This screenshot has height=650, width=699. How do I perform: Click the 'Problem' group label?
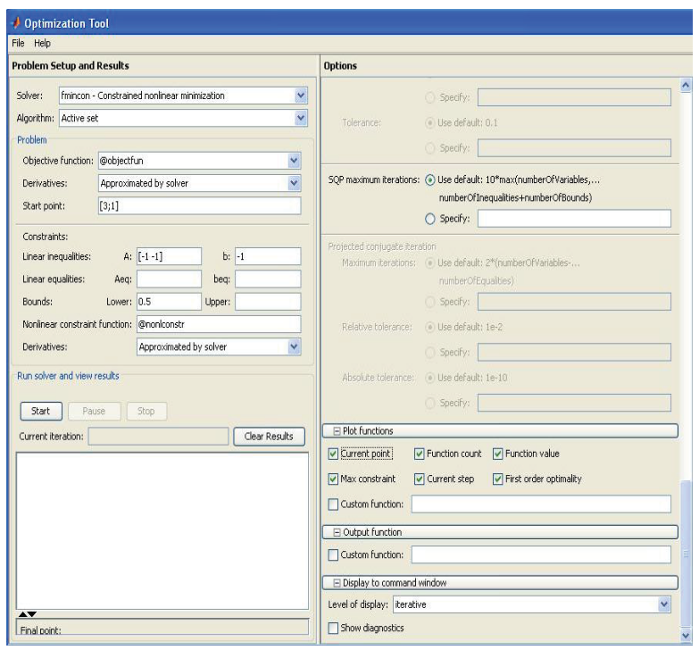tap(31, 140)
